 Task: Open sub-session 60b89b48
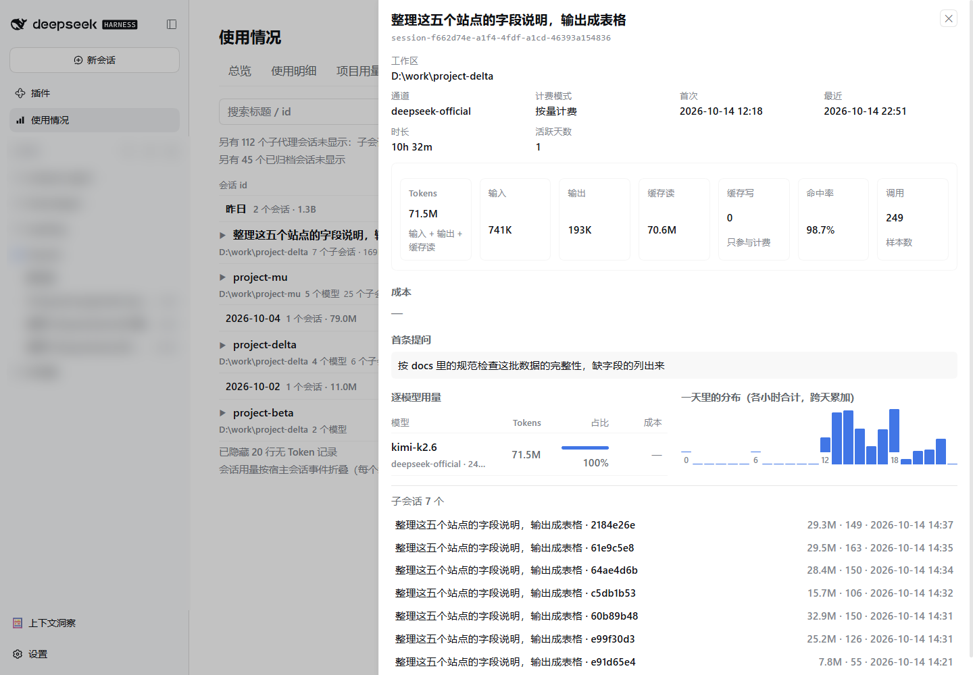click(x=674, y=616)
